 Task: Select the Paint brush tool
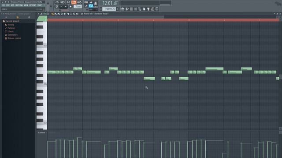pos(56,14)
